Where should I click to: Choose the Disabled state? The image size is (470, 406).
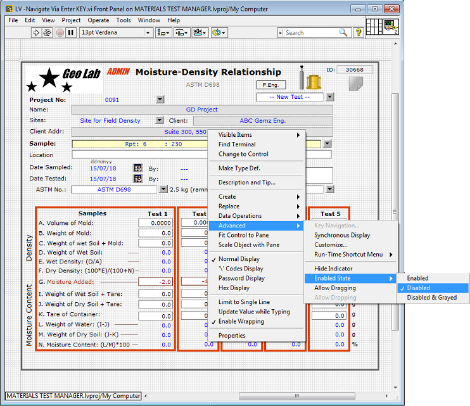[x=419, y=288]
